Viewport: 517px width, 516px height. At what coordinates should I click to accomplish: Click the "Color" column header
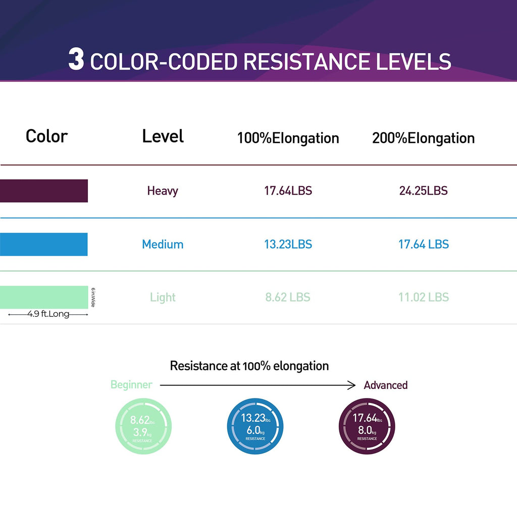[46, 136]
